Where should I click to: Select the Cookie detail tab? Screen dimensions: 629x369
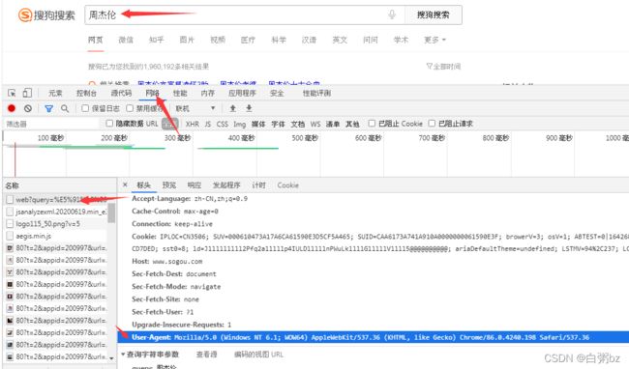tap(287, 184)
